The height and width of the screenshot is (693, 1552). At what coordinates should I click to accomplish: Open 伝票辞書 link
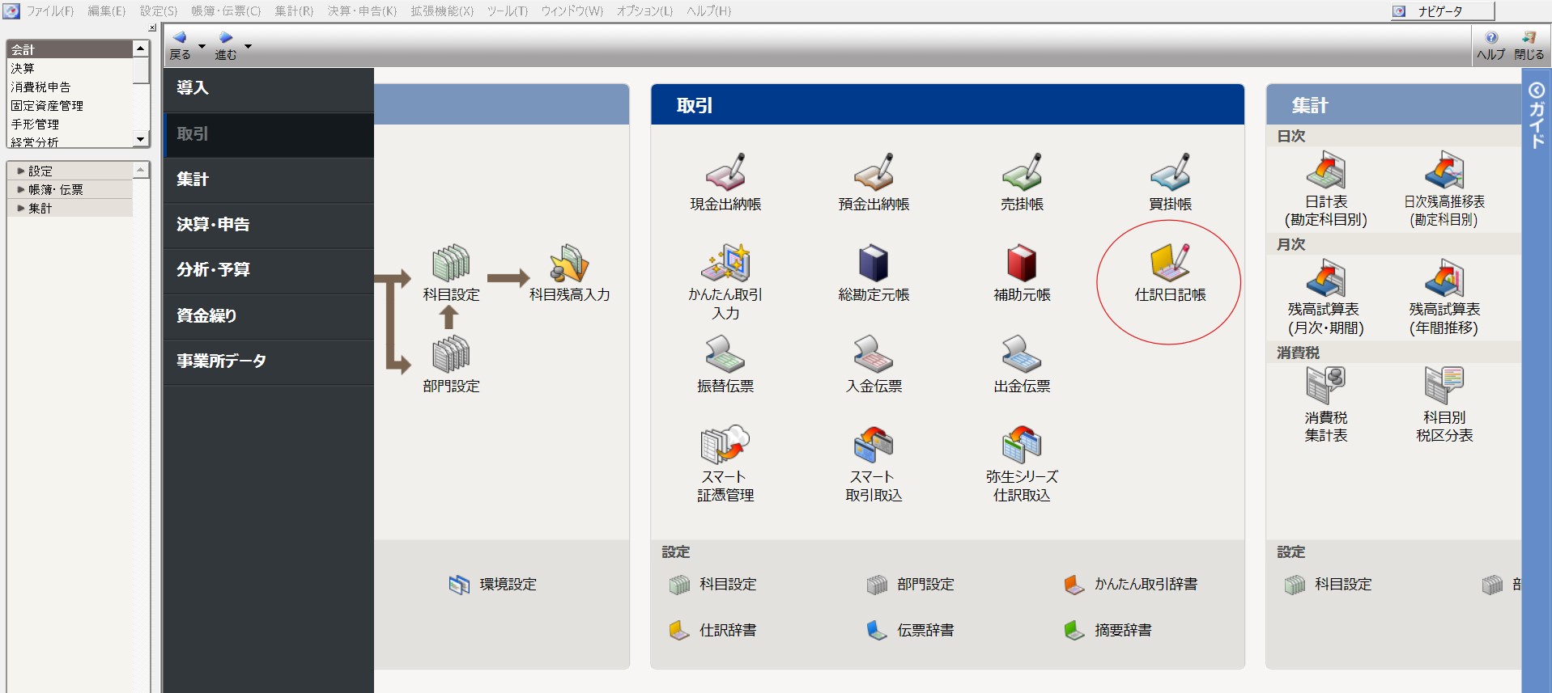pos(911,630)
